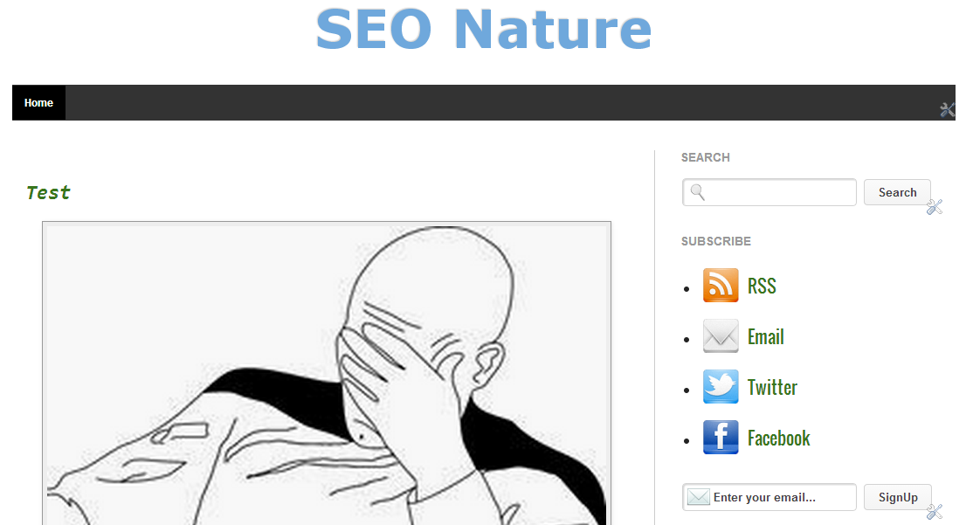Focus the Enter your email field
The height and width of the screenshot is (525, 973).
(769, 497)
